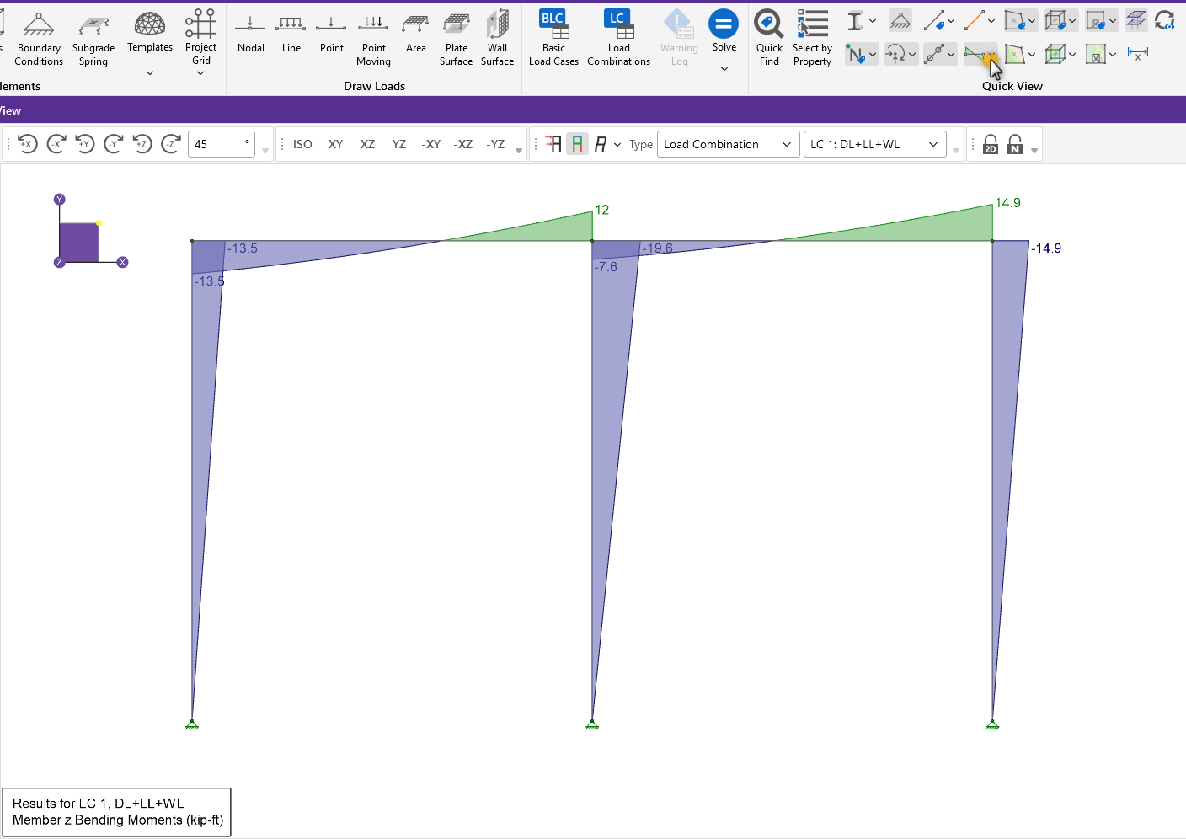
Task: Expand the Templates dropdown chevron
Action: (x=150, y=73)
